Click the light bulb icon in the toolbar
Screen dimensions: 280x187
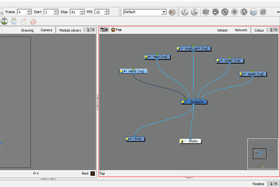pos(244,12)
